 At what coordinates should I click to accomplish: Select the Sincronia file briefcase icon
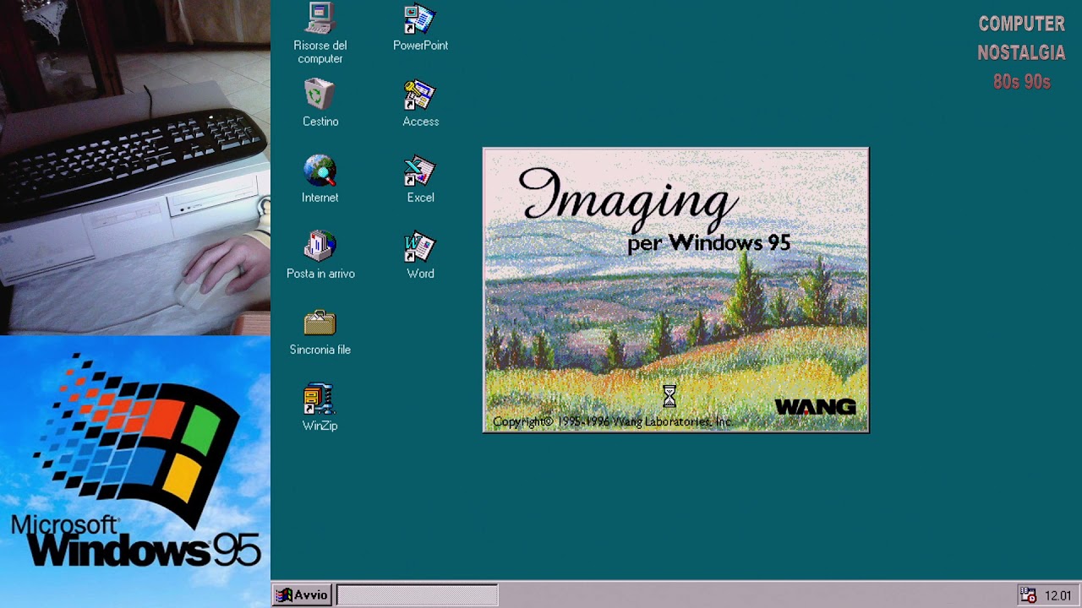[320, 323]
